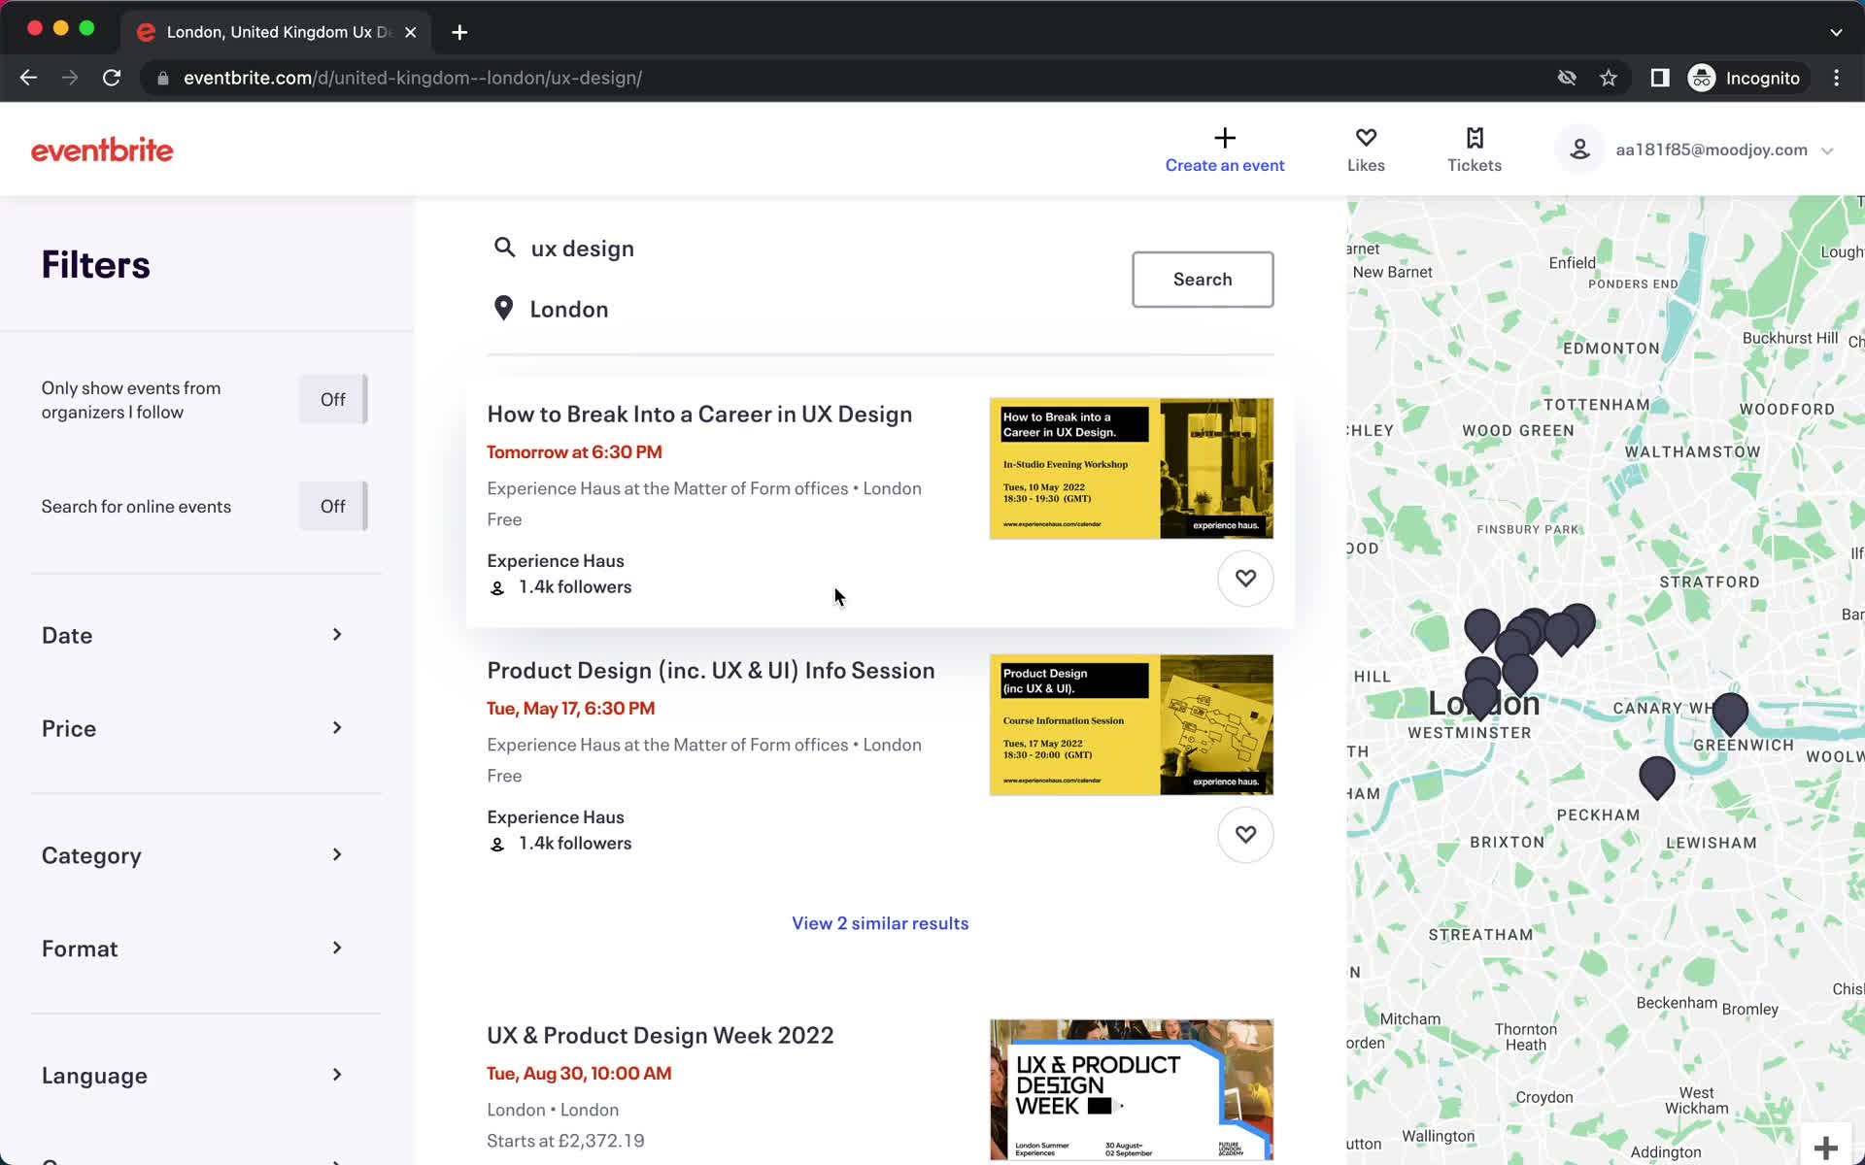Toggle Search for online events switch
The height and width of the screenshot is (1165, 1865).
tap(330, 506)
